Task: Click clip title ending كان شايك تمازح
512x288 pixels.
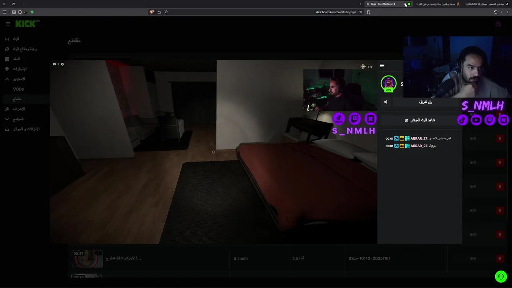Action: point(123,258)
